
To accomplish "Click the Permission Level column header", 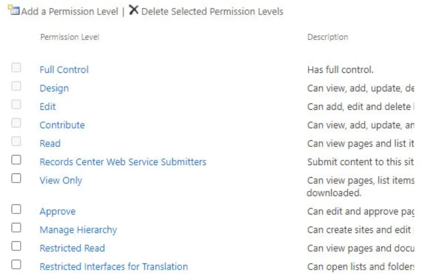I will point(70,37).
